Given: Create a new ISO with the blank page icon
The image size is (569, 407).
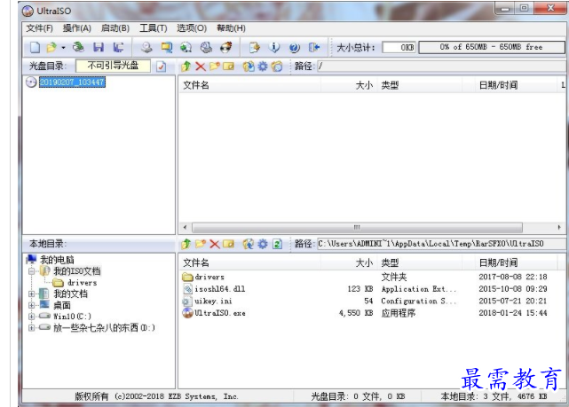Looking at the screenshot, I should coord(35,48).
